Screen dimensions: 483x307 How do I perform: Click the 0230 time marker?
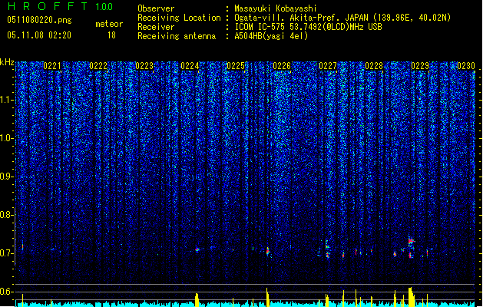[466, 66]
